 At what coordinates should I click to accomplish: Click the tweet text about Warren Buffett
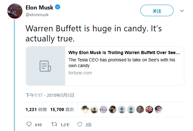tap(89, 34)
